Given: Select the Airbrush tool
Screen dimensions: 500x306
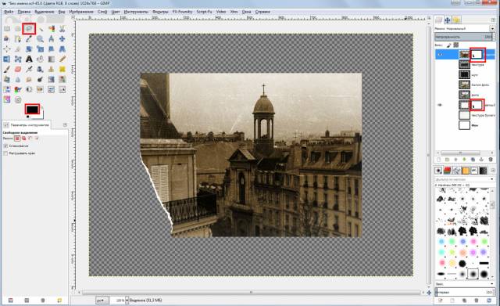Looking at the screenshot, I should tap(29, 70).
